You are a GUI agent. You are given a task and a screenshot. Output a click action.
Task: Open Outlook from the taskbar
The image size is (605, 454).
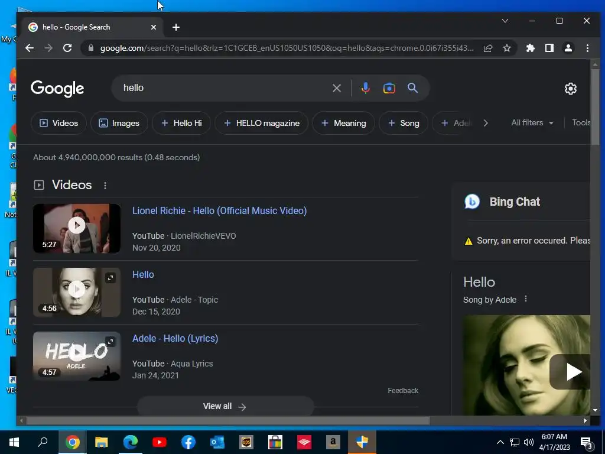tap(217, 442)
